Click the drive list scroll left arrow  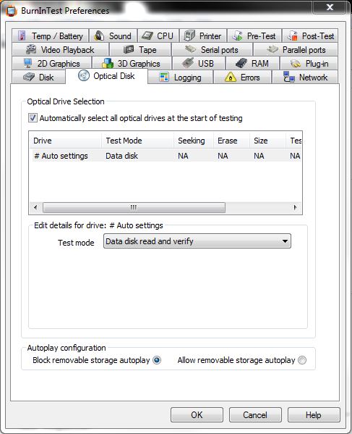pos(35,207)
